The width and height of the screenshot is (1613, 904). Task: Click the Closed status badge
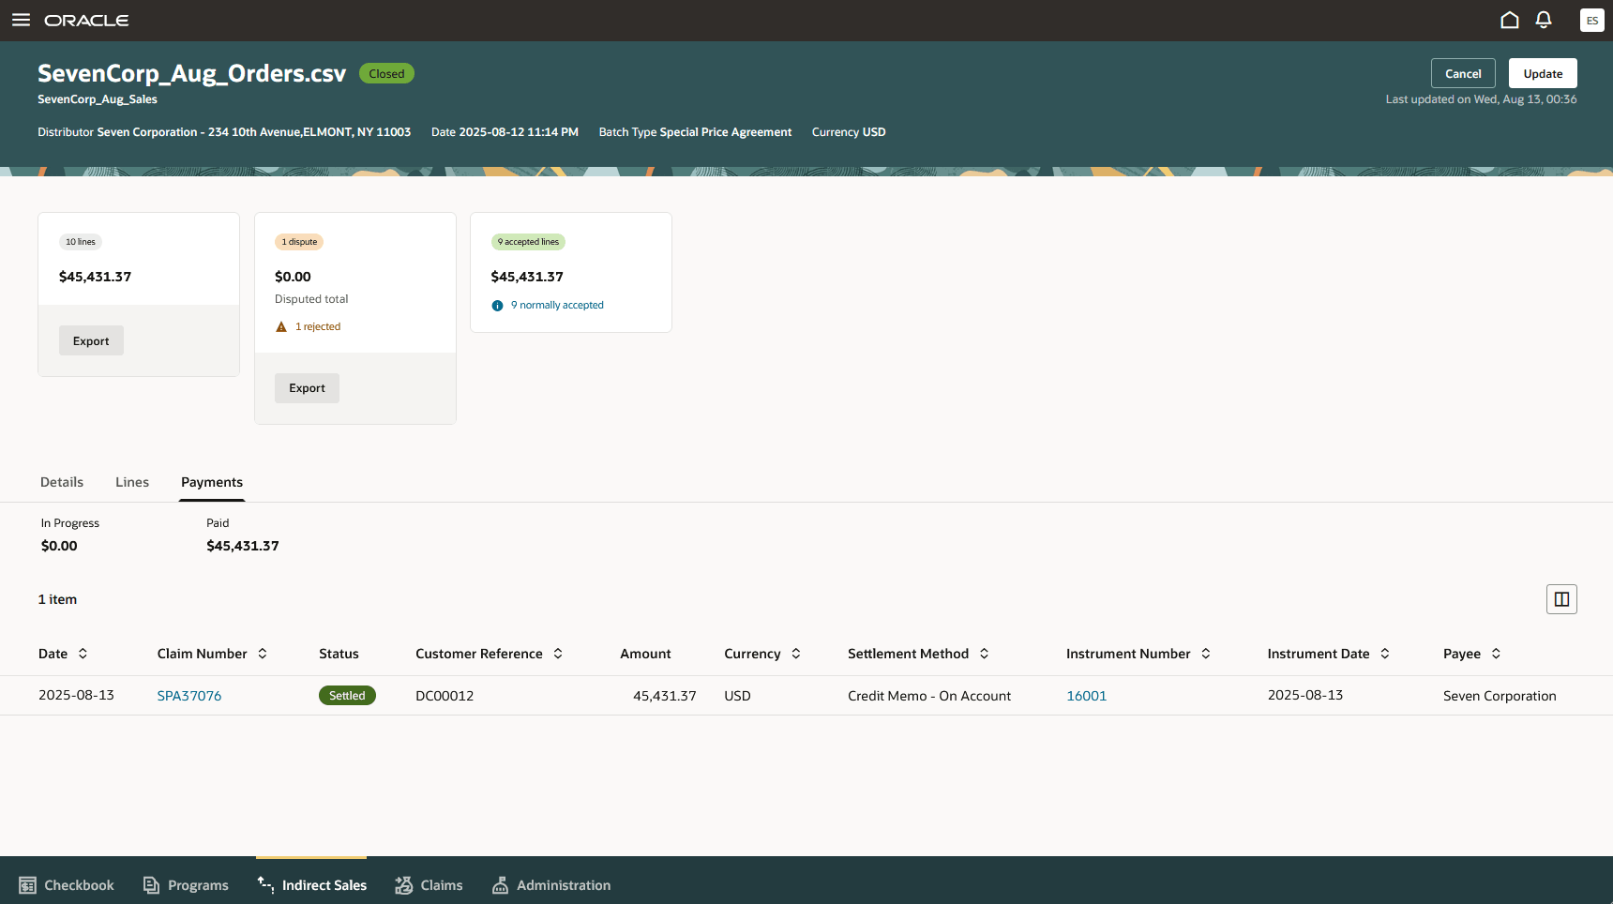386,73
